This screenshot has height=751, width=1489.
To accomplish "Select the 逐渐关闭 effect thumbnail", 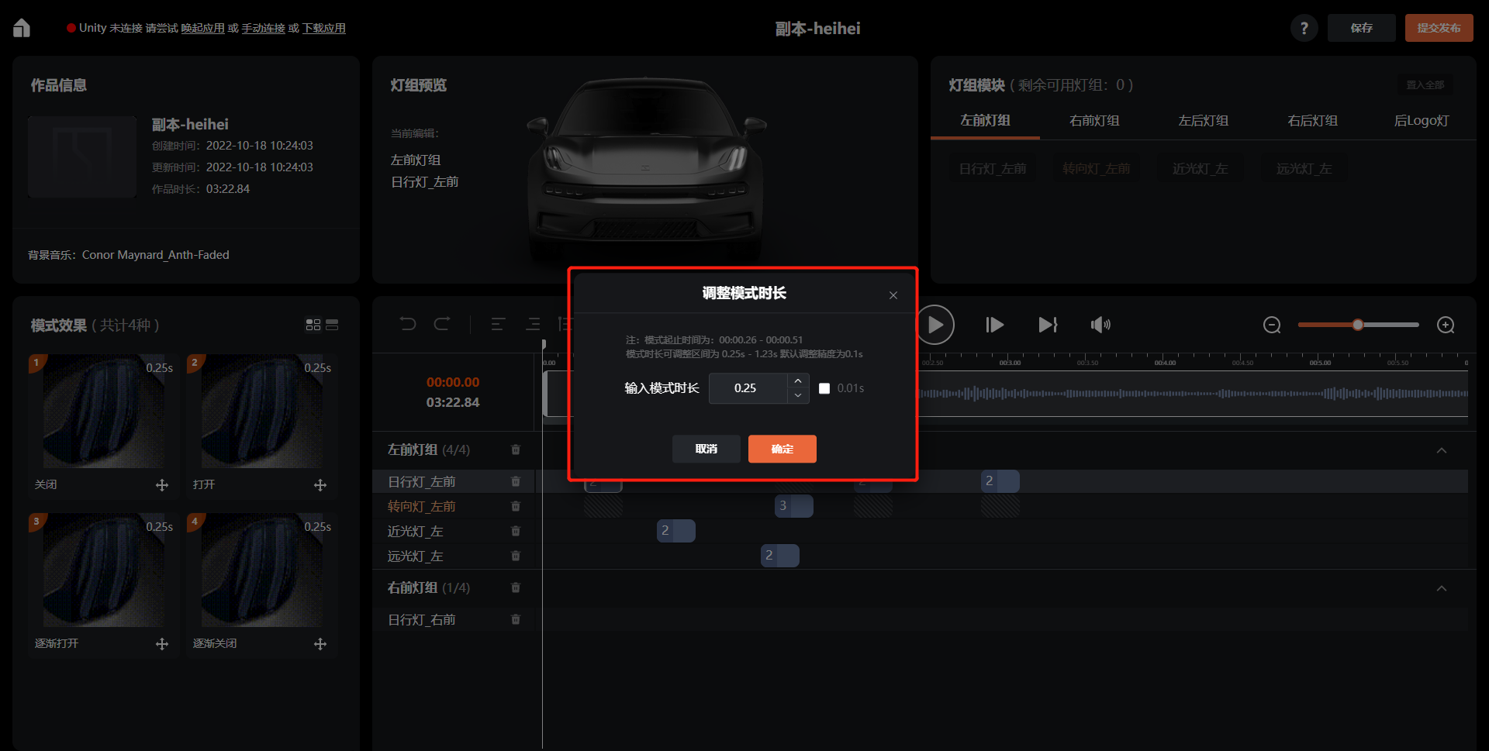I will 262,570.
